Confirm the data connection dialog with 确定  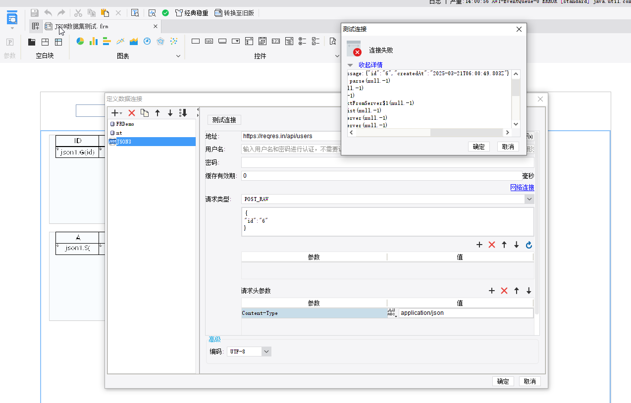pyautogui.click(x=503, y=381)
